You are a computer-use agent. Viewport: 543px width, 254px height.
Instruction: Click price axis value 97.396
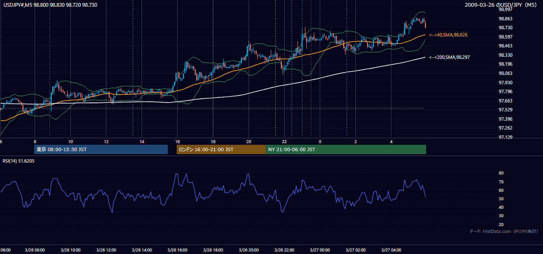pos(506,119)
